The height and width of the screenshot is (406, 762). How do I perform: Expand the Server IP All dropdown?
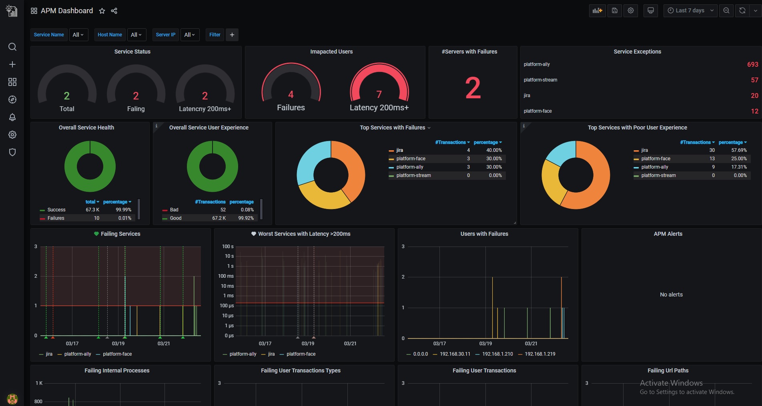[x=190, y=35]
